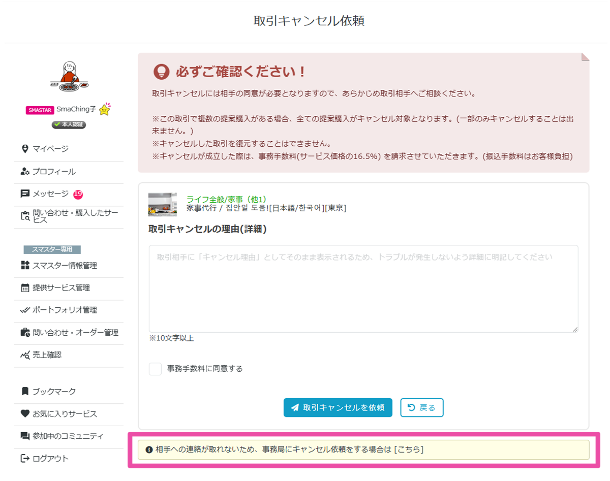Click the bookmark icon in sidebar
This screenshot has height=481, width=610.
tap(25, 391)
